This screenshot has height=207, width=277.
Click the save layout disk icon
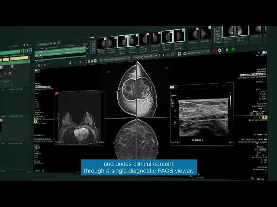click(89, 61)
